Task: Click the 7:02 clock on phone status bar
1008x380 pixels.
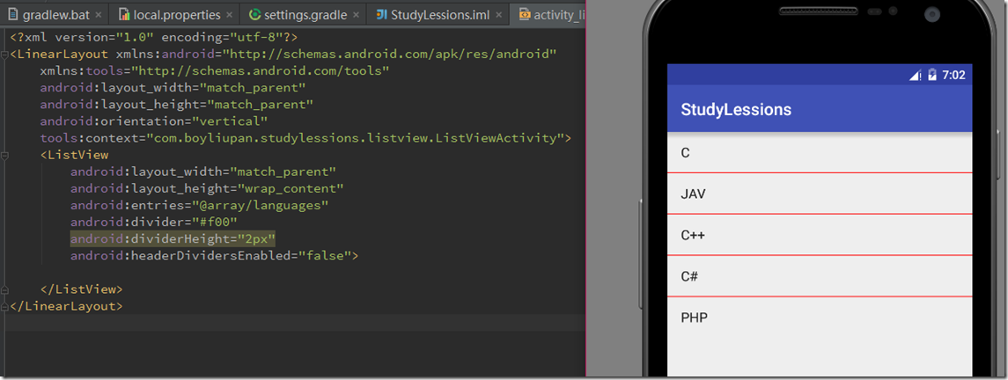Action: tap(953, 76)
